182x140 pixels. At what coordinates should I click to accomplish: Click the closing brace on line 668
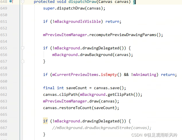[44, 135]
